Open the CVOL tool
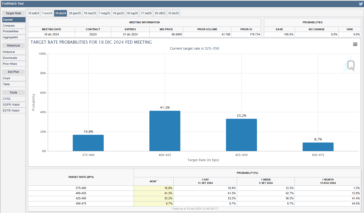The image size is (364, 213). click(x=14, y=99)
